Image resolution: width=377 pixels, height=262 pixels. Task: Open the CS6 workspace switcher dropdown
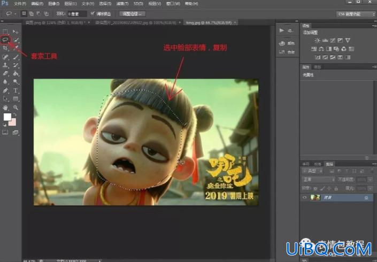[x=356, y=14]
